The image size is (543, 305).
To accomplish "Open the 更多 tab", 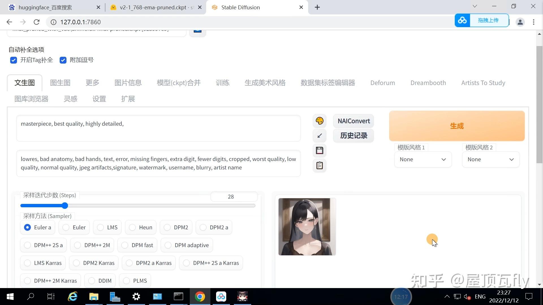I will tap(92, 83).
